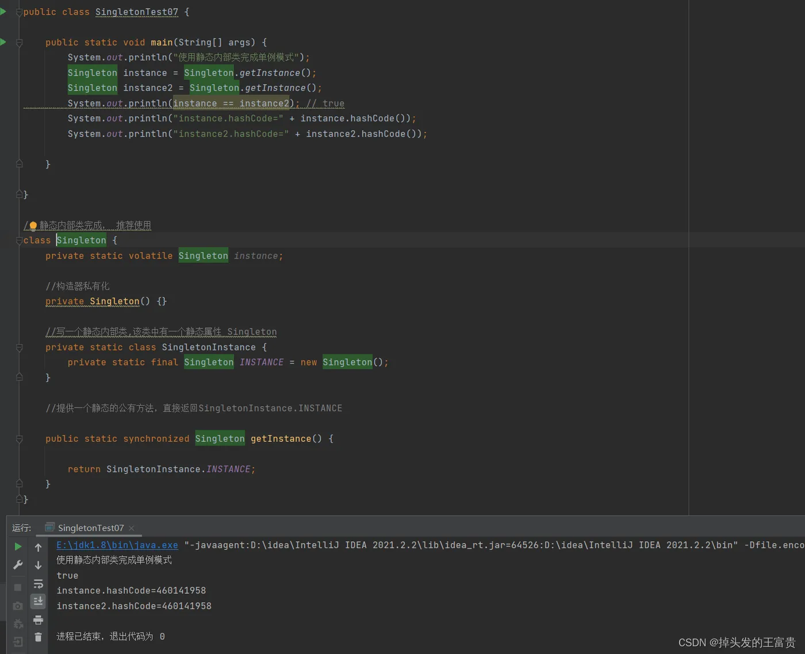Image resolution: width=805 pixels, height=654 pixels.
Task: Toggle scroll to end of console
Action: click(38, 601)
